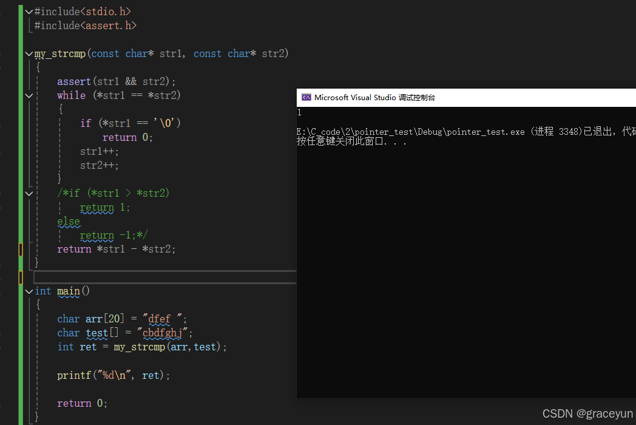The height and width of the screenshot is (425, 636).
Task: Click the "cbdfghj" string literal
Action: click(x=163, y=333)
